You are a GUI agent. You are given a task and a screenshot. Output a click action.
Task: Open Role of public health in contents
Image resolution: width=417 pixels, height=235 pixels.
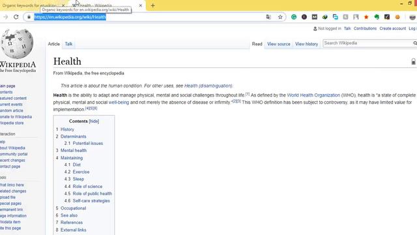[93, 194]
